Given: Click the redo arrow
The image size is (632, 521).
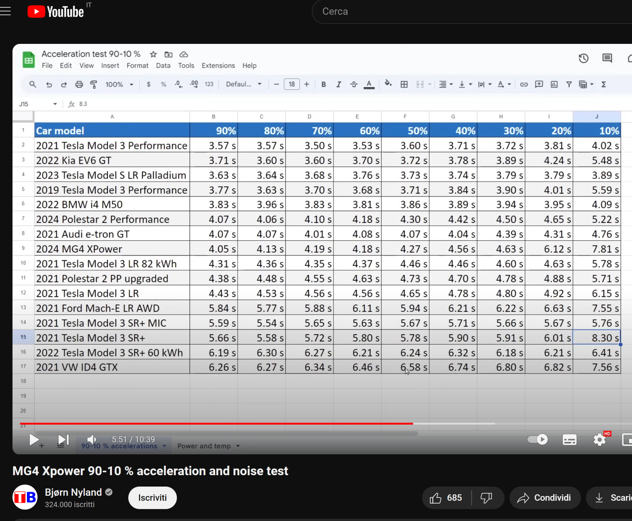Looking at the screenshot, I should click(x=64, y=85).
